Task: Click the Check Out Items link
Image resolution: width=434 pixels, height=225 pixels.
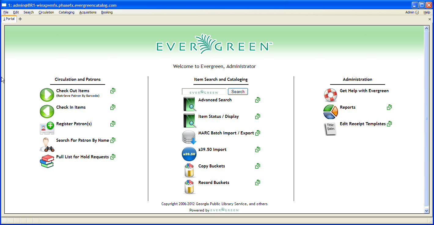Action: (x=73, y=91)
